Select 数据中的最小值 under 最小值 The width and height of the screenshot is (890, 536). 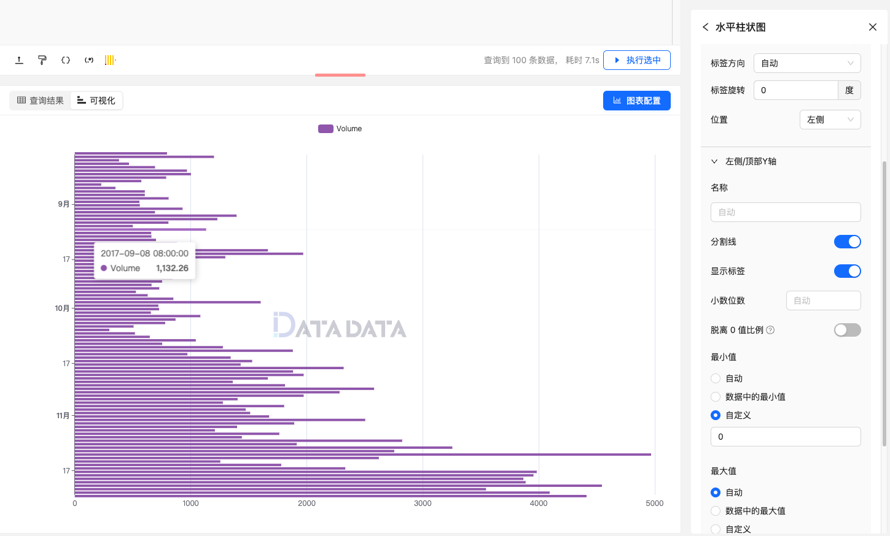(x=715, y=397)
